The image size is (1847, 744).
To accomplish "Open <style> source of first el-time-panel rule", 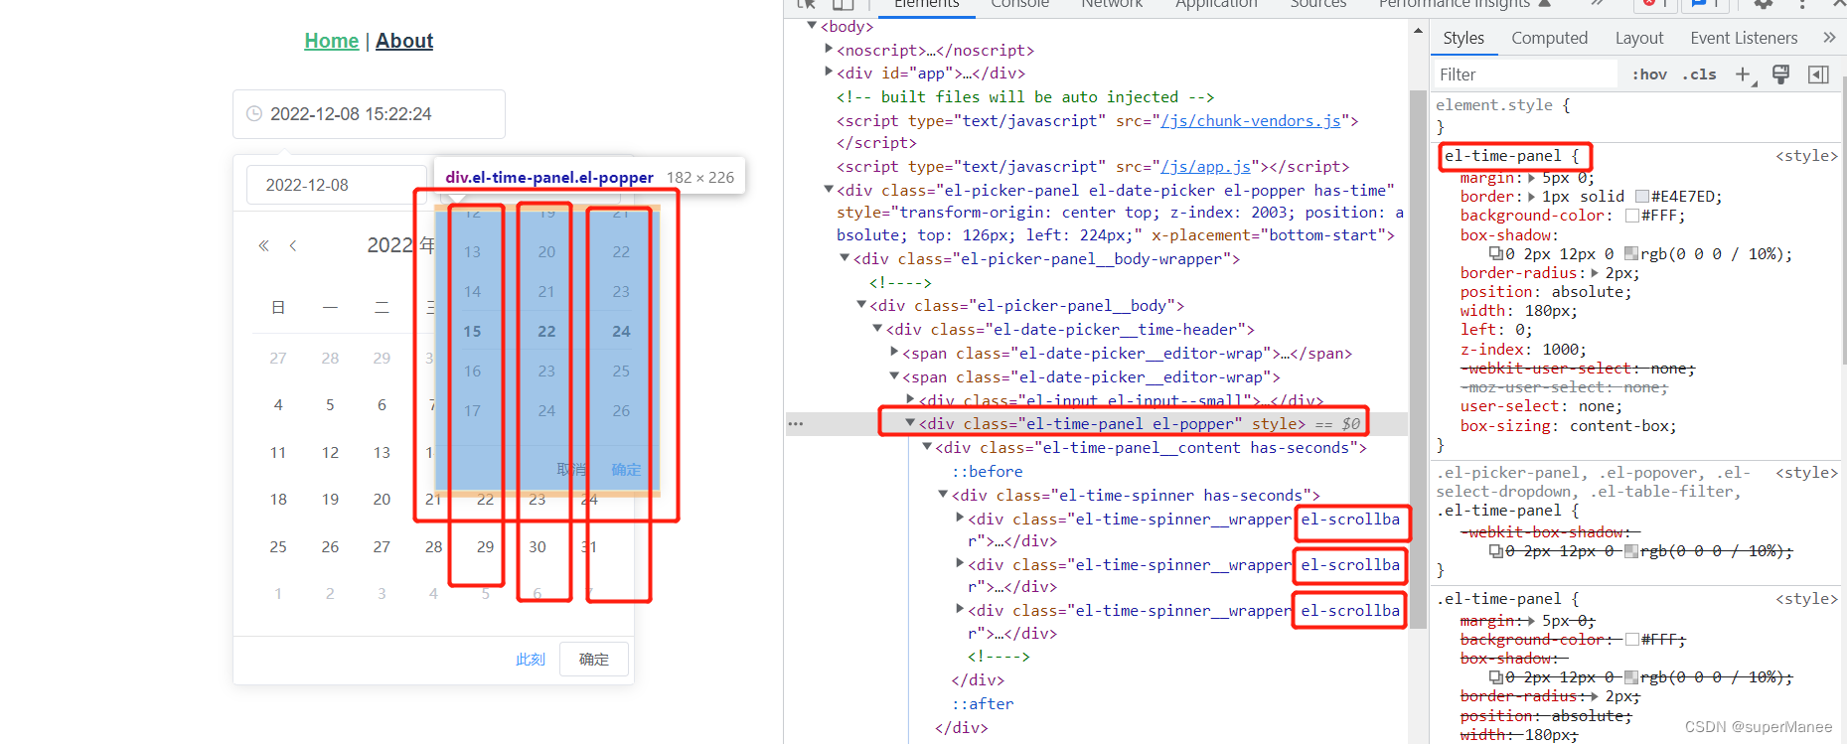I will pyautogui.click(x=1806, y=156).
